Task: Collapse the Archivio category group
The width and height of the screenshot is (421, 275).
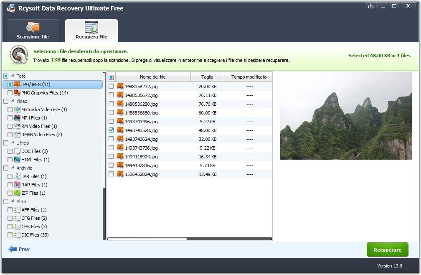Action: [x=12, y=168]
